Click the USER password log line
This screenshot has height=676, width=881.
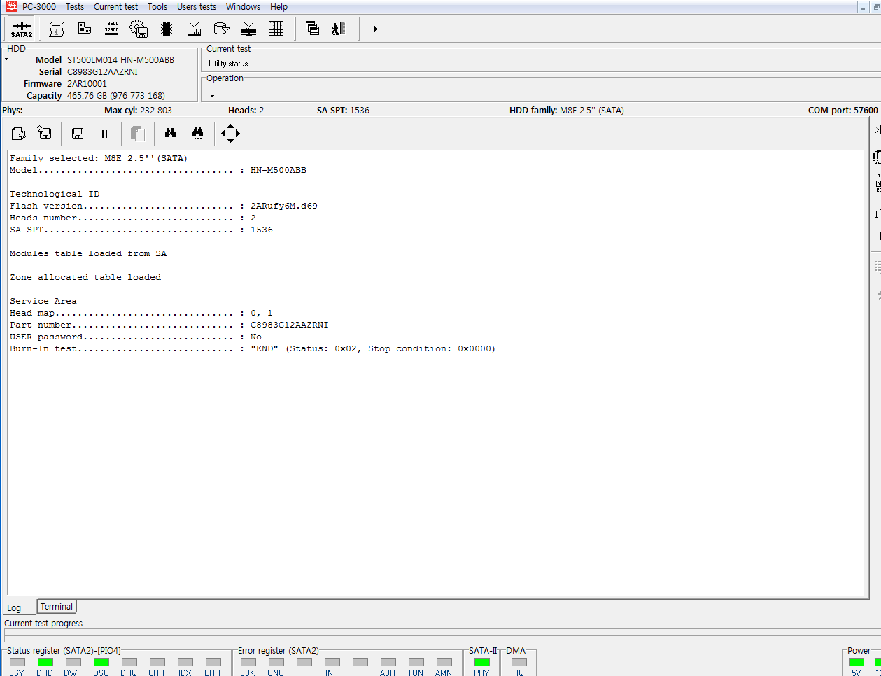tap(135, 337)
